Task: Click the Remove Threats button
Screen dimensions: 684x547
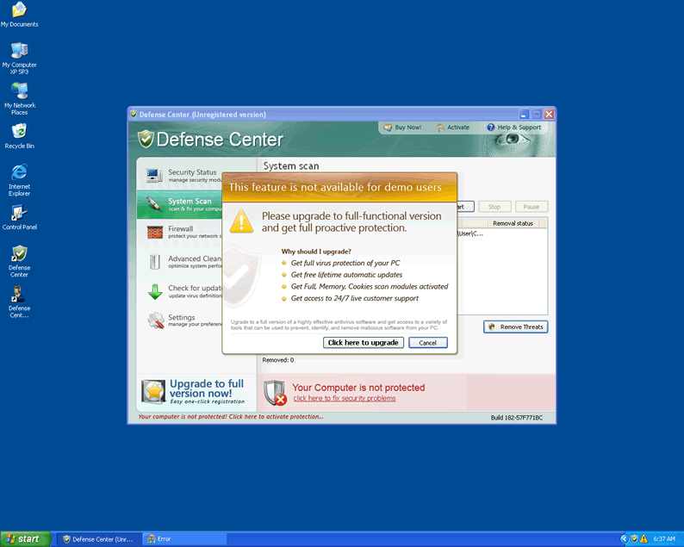Action: coord(515,326)
